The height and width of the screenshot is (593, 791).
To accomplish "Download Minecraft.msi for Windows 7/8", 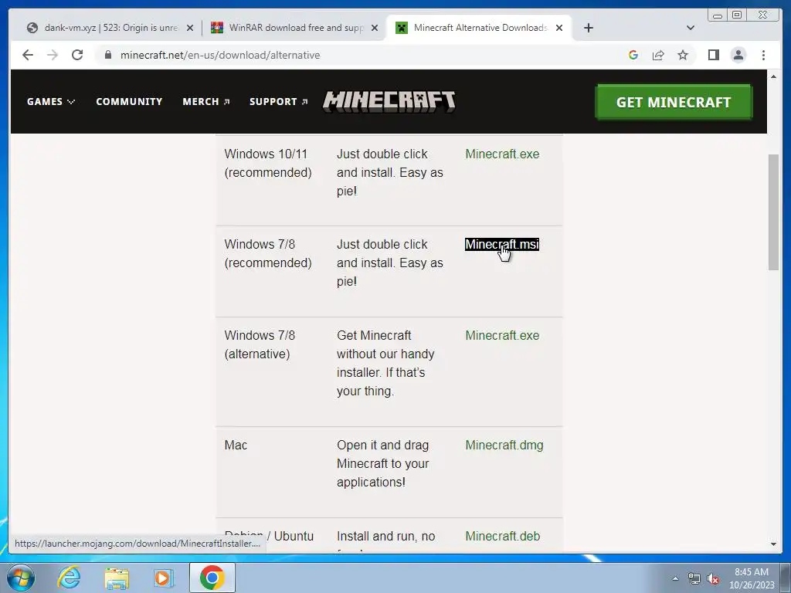I will 502,245.
